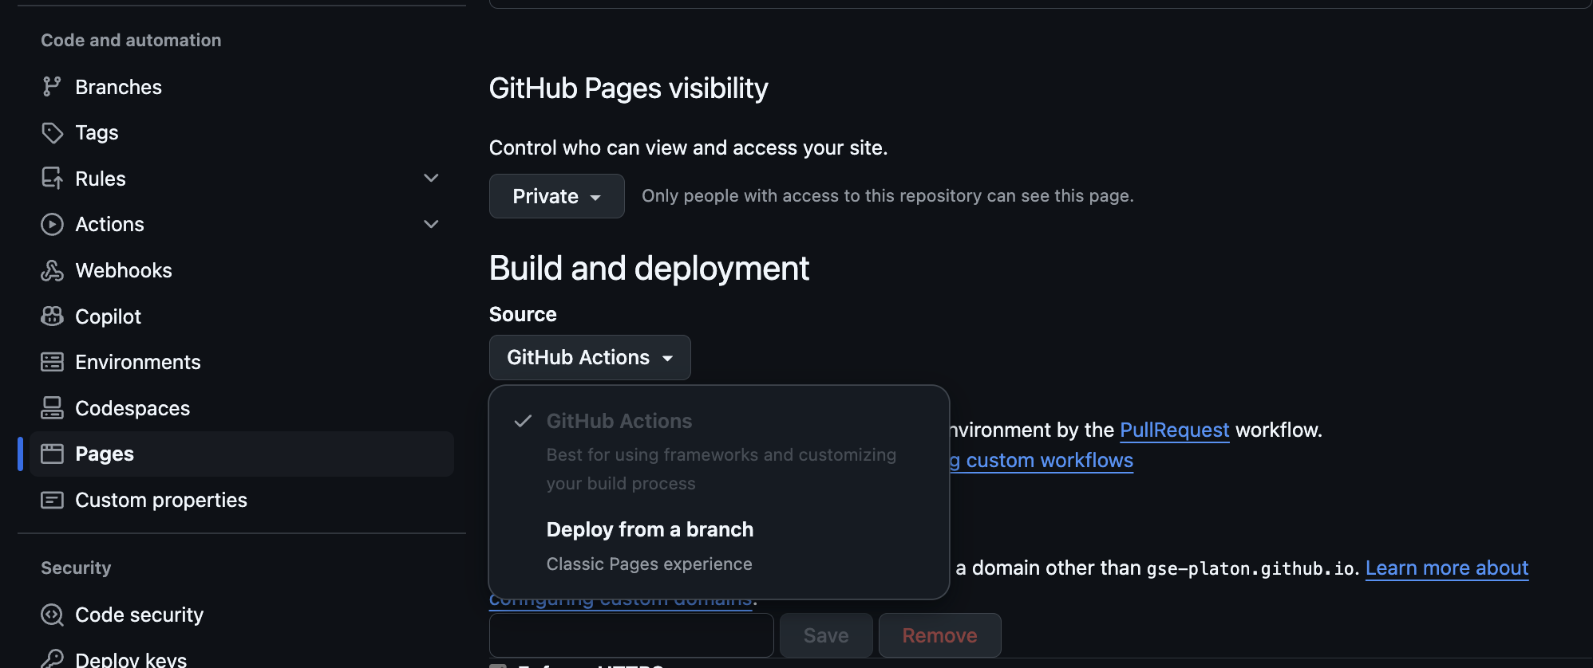
Task: Click the Code security shield-search icon
Action: click(x=52, y=615)
